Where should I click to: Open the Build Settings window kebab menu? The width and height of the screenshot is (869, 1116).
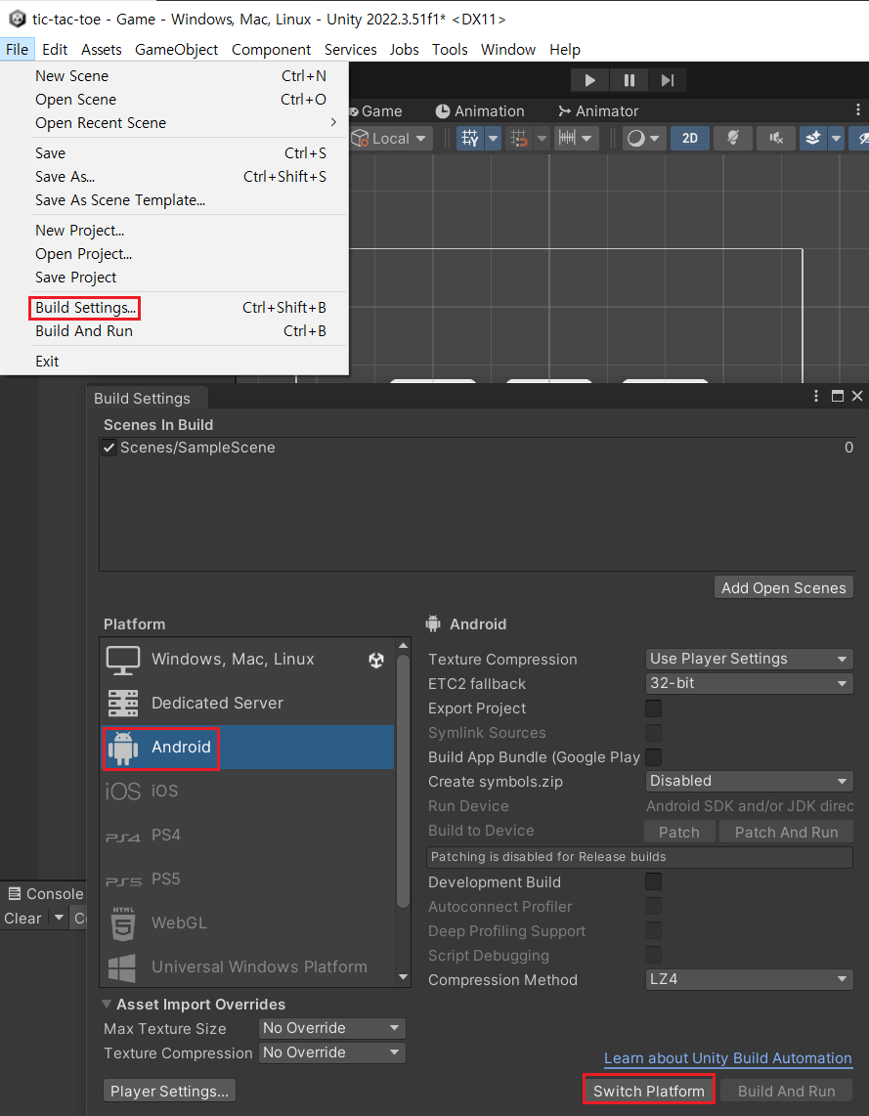[x=816, y=397]
